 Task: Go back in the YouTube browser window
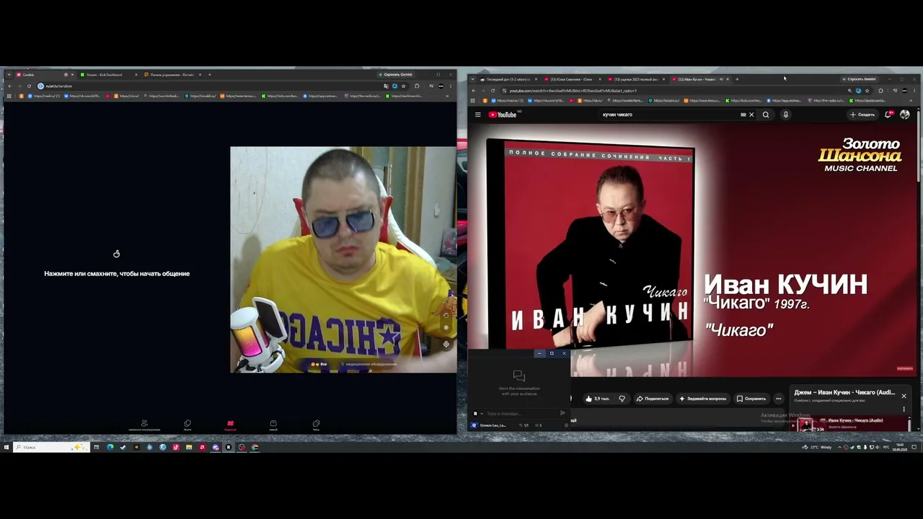(x=474, y=91)
